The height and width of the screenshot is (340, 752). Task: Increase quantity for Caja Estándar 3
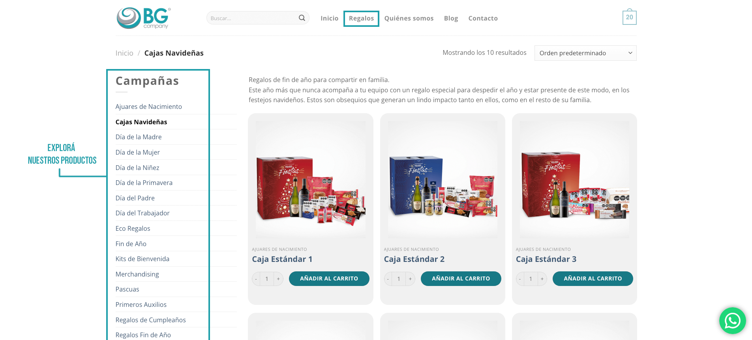[542, 279]
